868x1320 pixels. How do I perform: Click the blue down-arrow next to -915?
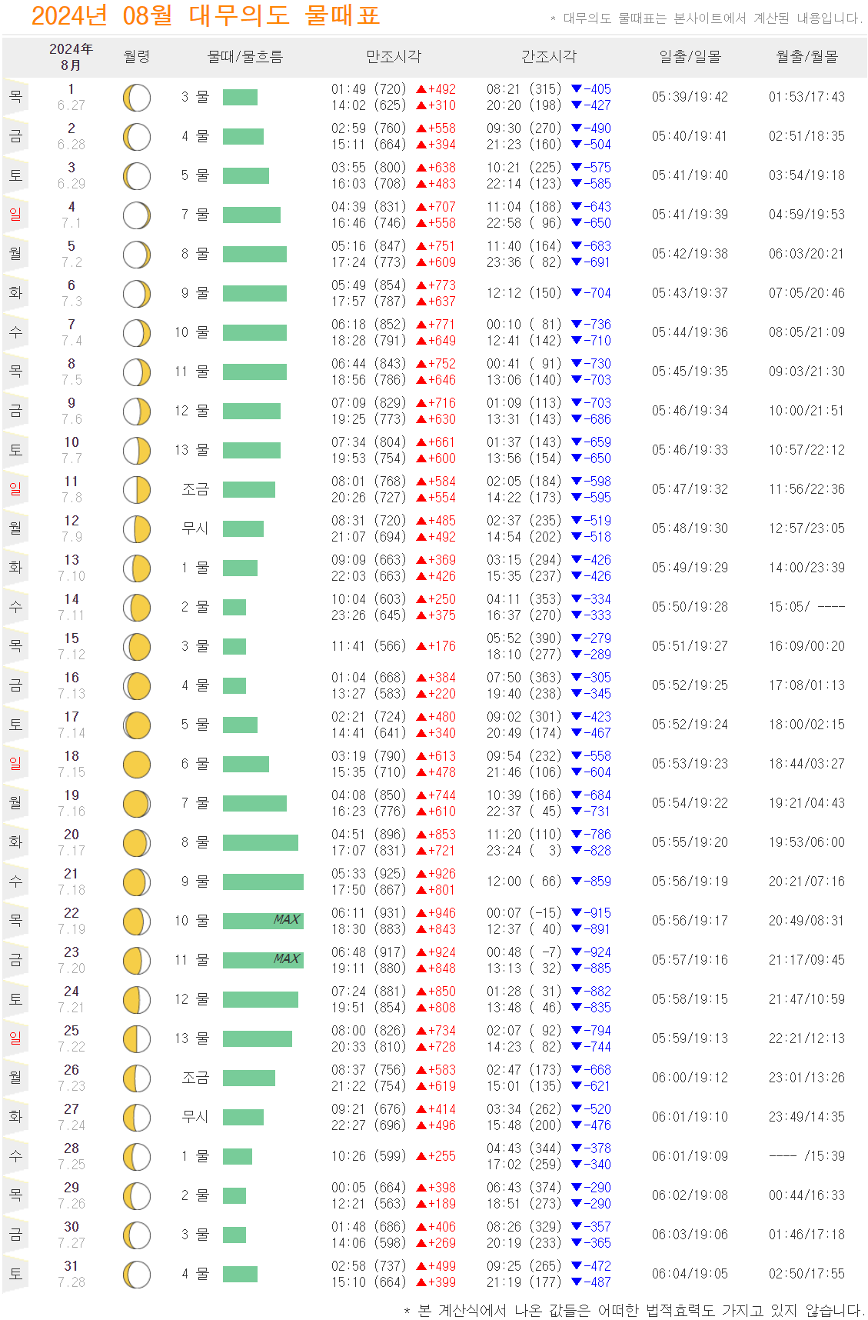(x=577, y=913)
